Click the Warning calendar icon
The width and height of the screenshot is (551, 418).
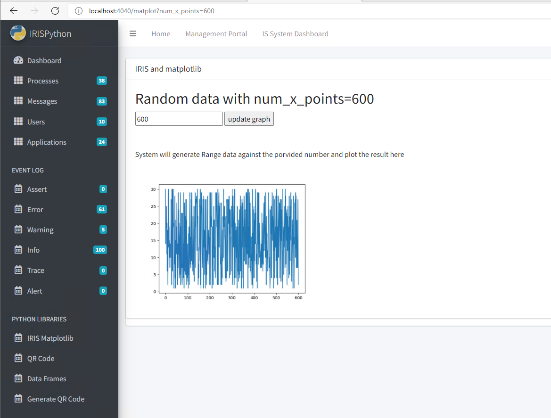pos(18,229)
